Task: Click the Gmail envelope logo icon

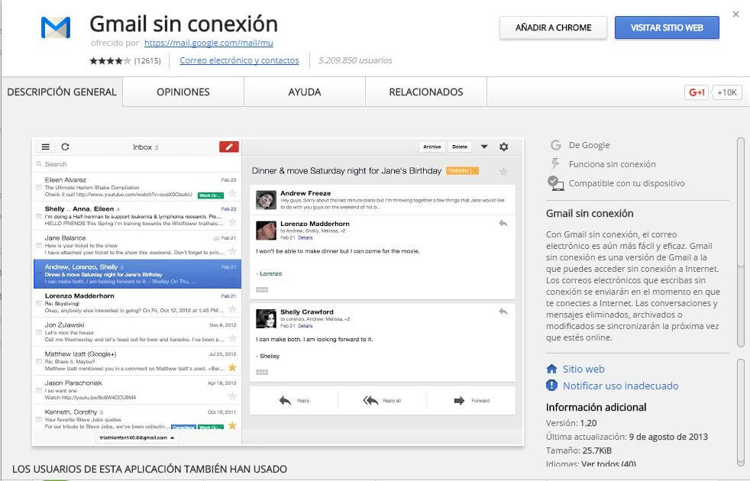Action: pos(56,27)
